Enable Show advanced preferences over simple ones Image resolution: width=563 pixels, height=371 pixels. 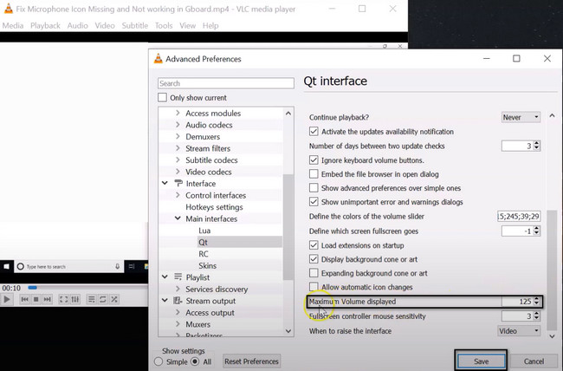pyautogui.click(x=314, y=187)
